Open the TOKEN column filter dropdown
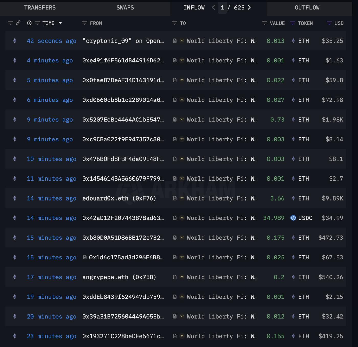 tap(292, 23)
